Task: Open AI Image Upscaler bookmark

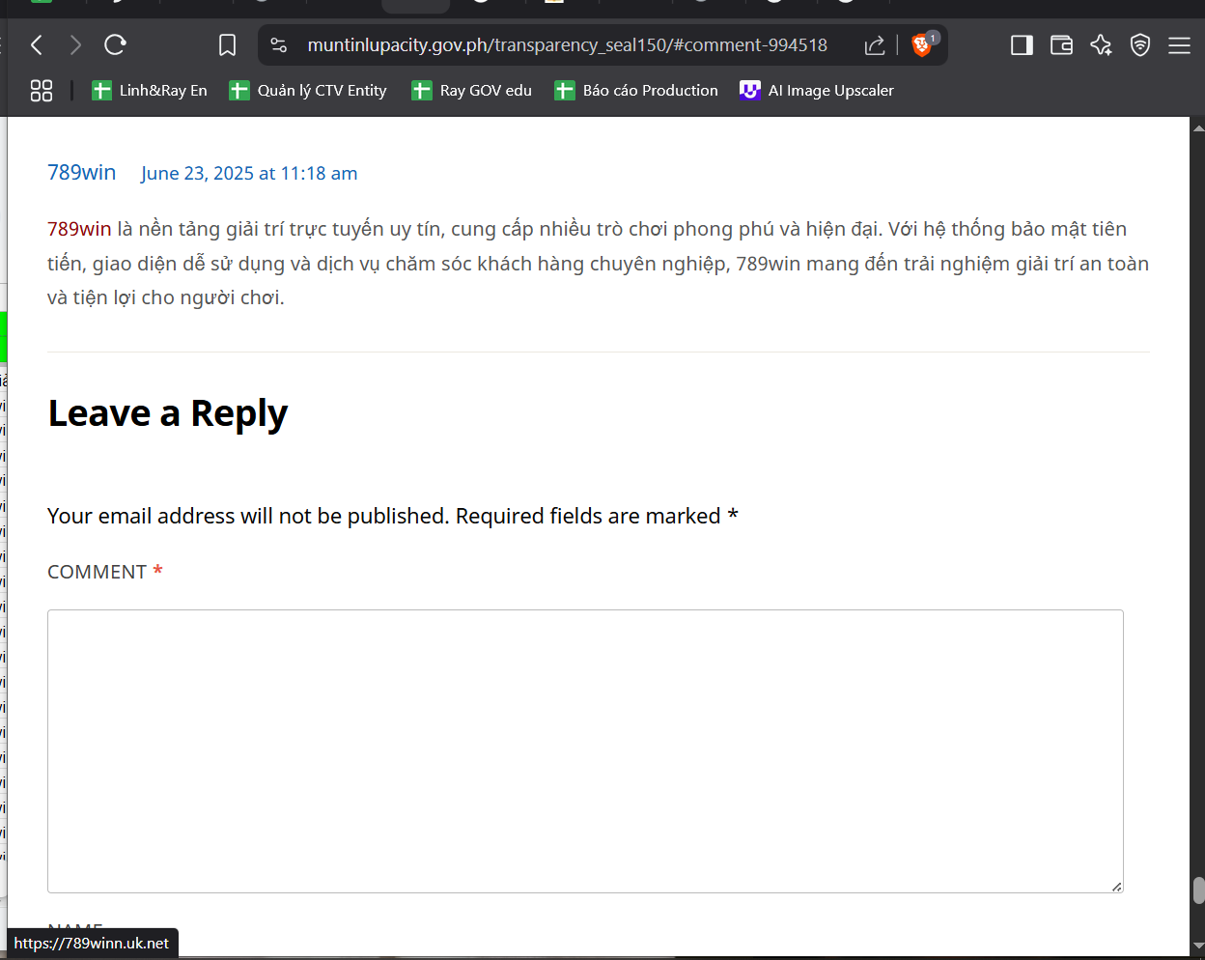Action: point(817,91)
